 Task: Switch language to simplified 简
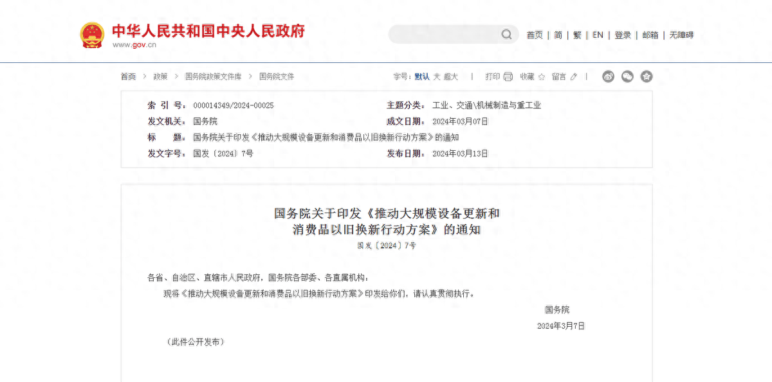click(x=558, y=35)
